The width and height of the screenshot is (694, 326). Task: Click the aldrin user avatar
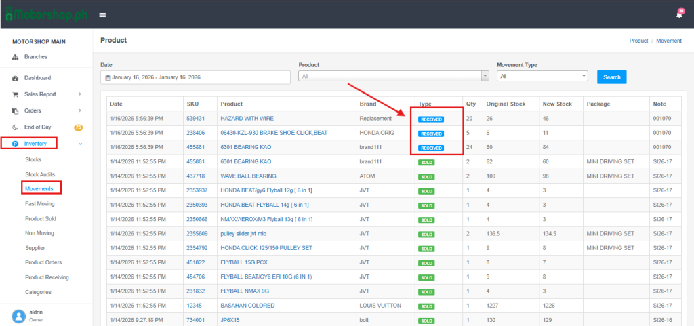point(18,316)
